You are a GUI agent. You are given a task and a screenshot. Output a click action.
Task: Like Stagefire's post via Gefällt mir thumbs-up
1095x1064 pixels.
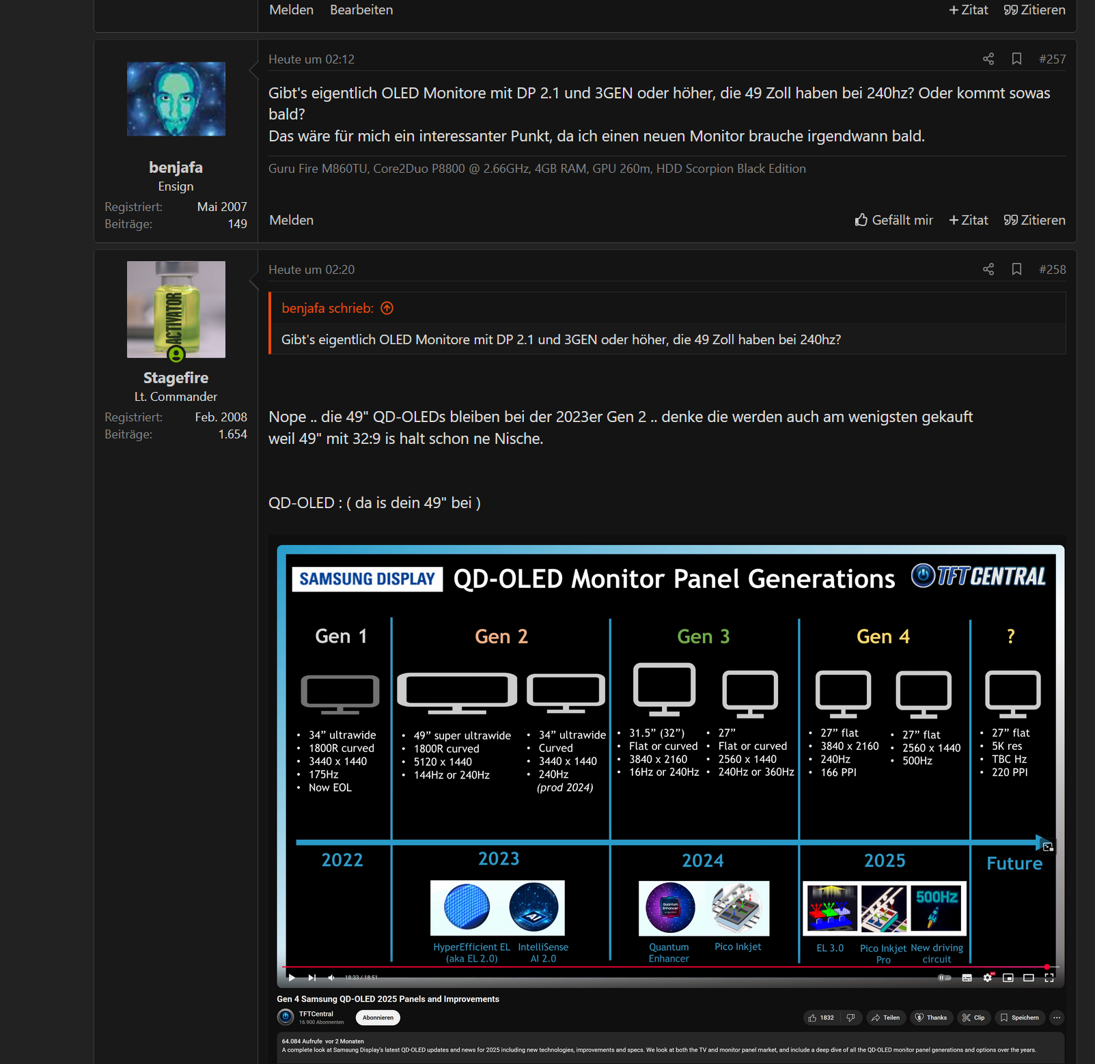pos(893,220)
